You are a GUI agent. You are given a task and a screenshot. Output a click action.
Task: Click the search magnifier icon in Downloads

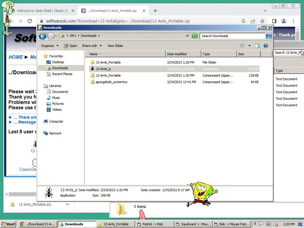(x=268, y=36)
